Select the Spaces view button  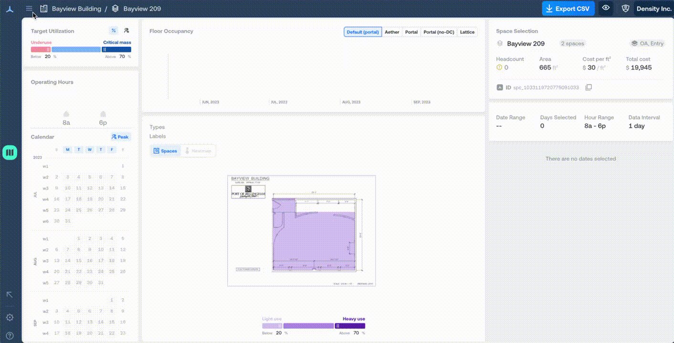click(x=165, y=151)
